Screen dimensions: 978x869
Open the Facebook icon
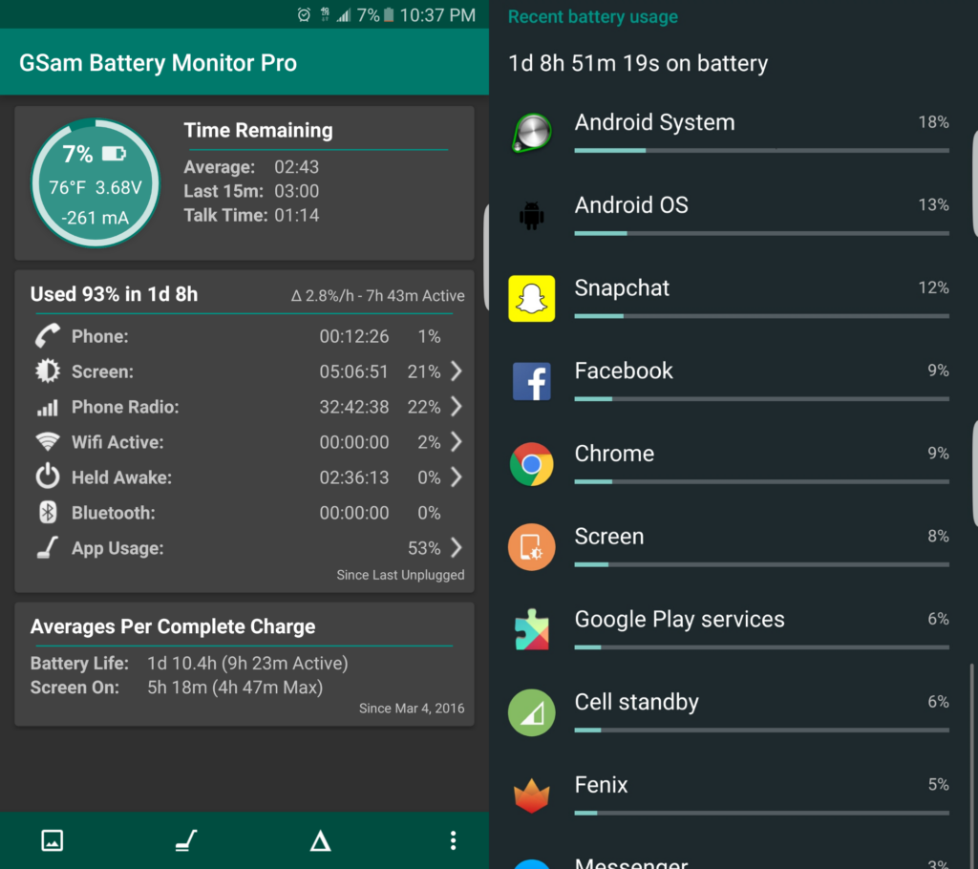[x=531, y=381]
